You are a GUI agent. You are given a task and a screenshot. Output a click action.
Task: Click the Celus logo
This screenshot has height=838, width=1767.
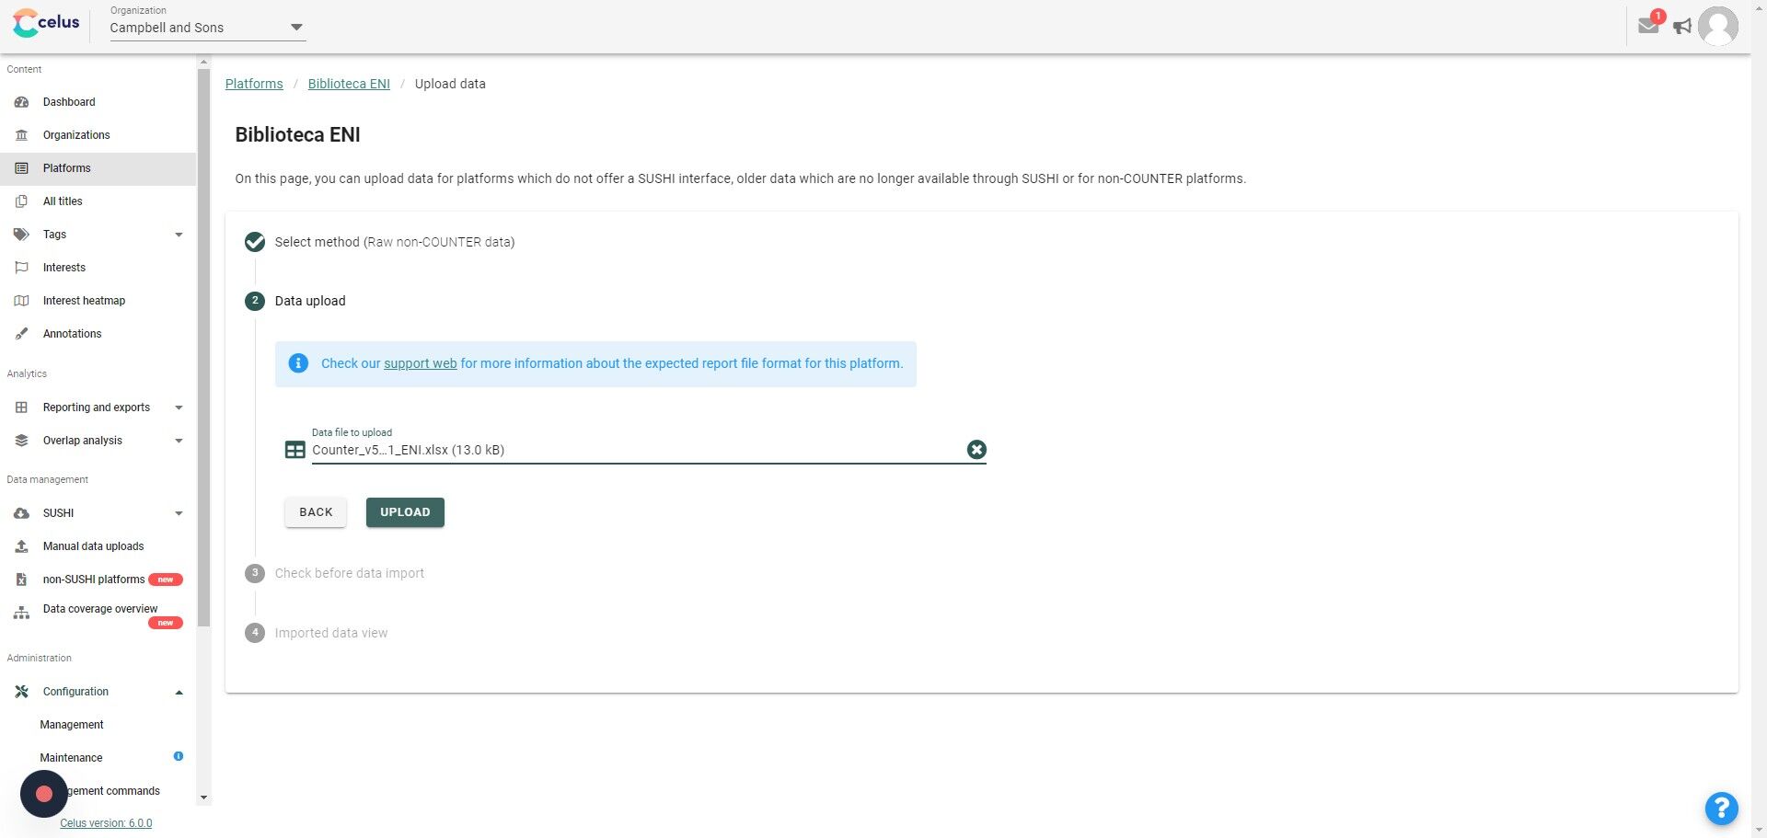46,23
